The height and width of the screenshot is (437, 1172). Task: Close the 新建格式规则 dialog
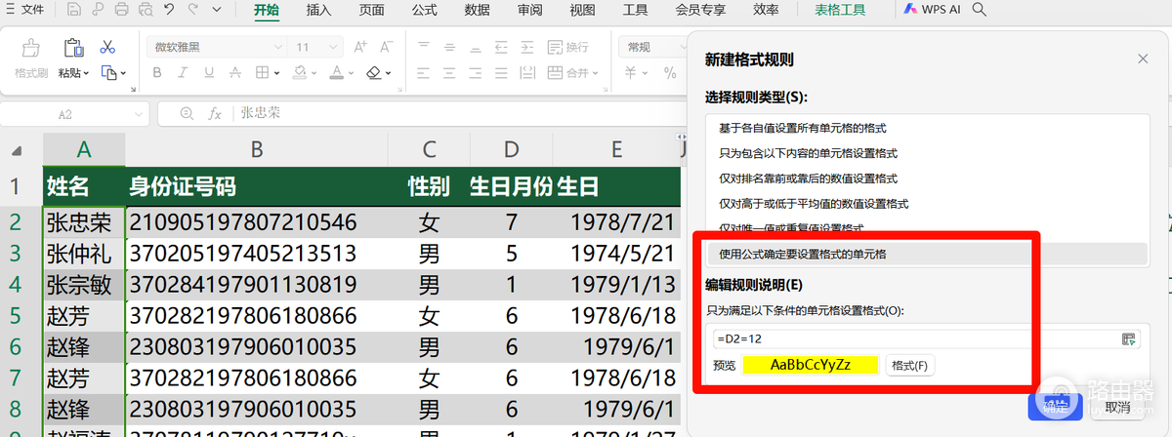[1143, 60]
